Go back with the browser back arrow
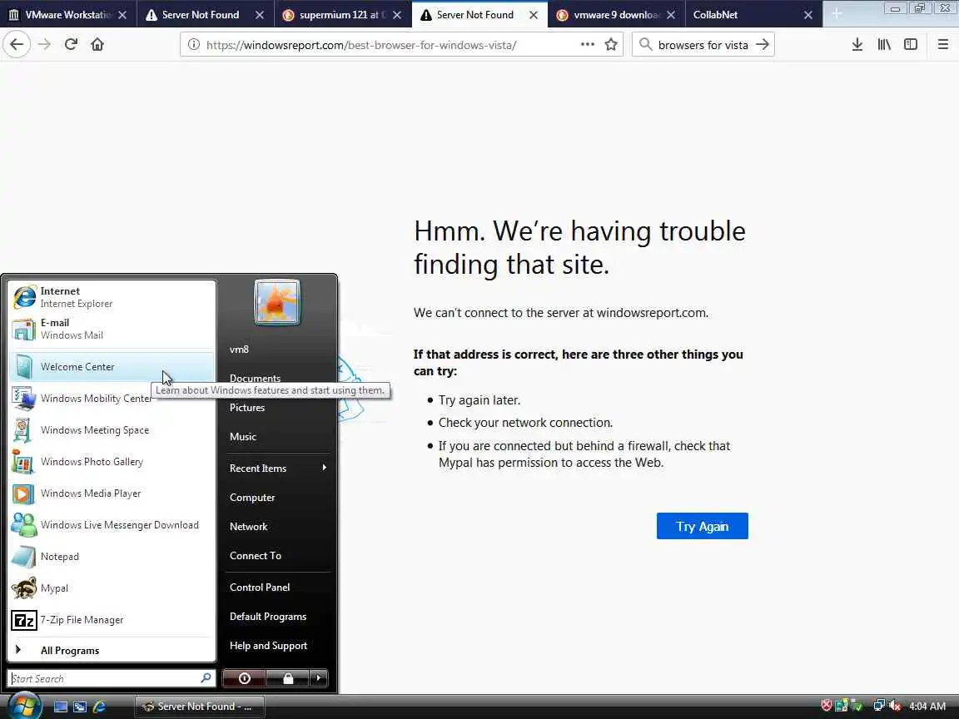This screenshot has height=719, width=959. (17, 45)
